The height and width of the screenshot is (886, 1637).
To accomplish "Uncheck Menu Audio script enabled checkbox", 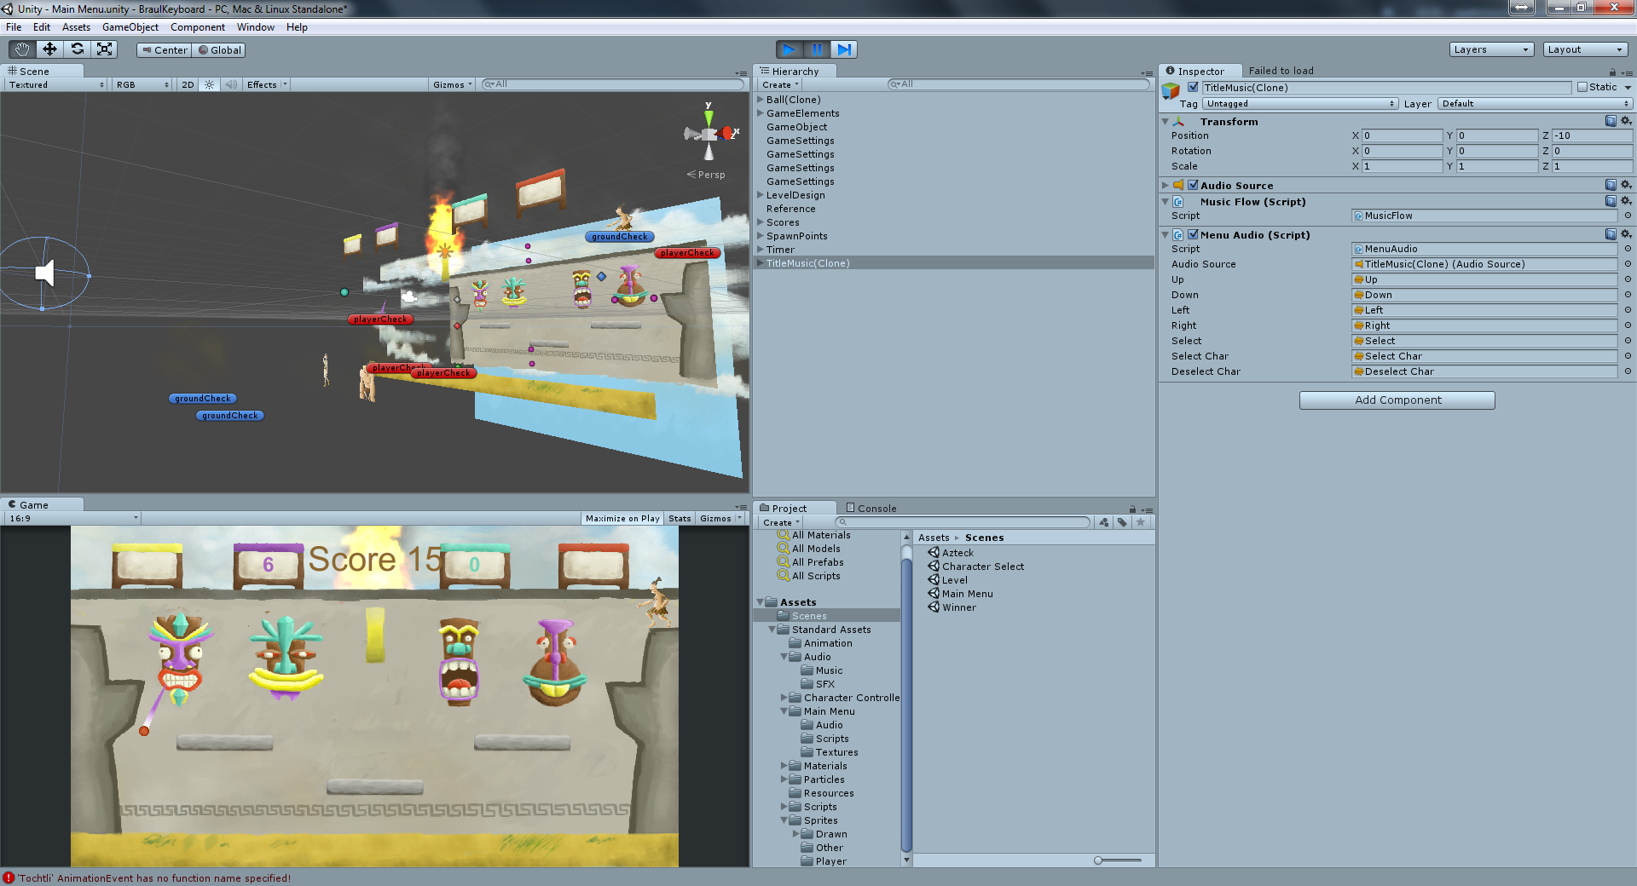I will click(x=1193, y=235).
